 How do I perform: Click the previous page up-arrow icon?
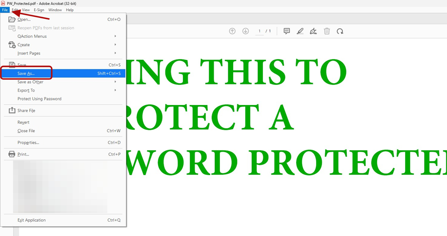pos(232,31)
